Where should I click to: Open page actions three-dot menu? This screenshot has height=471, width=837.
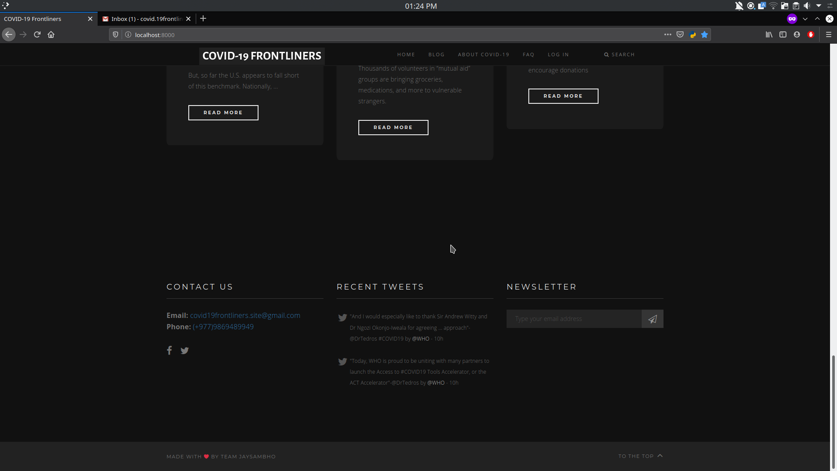[667, 34]
